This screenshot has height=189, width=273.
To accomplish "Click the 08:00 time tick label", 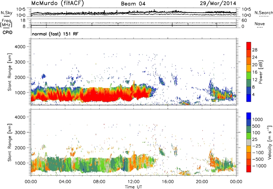I will [x=99, y=182].
